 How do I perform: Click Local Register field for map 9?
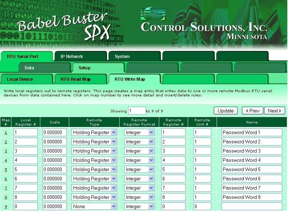26,206
